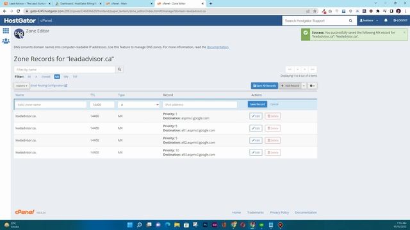Toggle the MX filter
Viewport: 410px width, 230px height.
click(57, 77)
